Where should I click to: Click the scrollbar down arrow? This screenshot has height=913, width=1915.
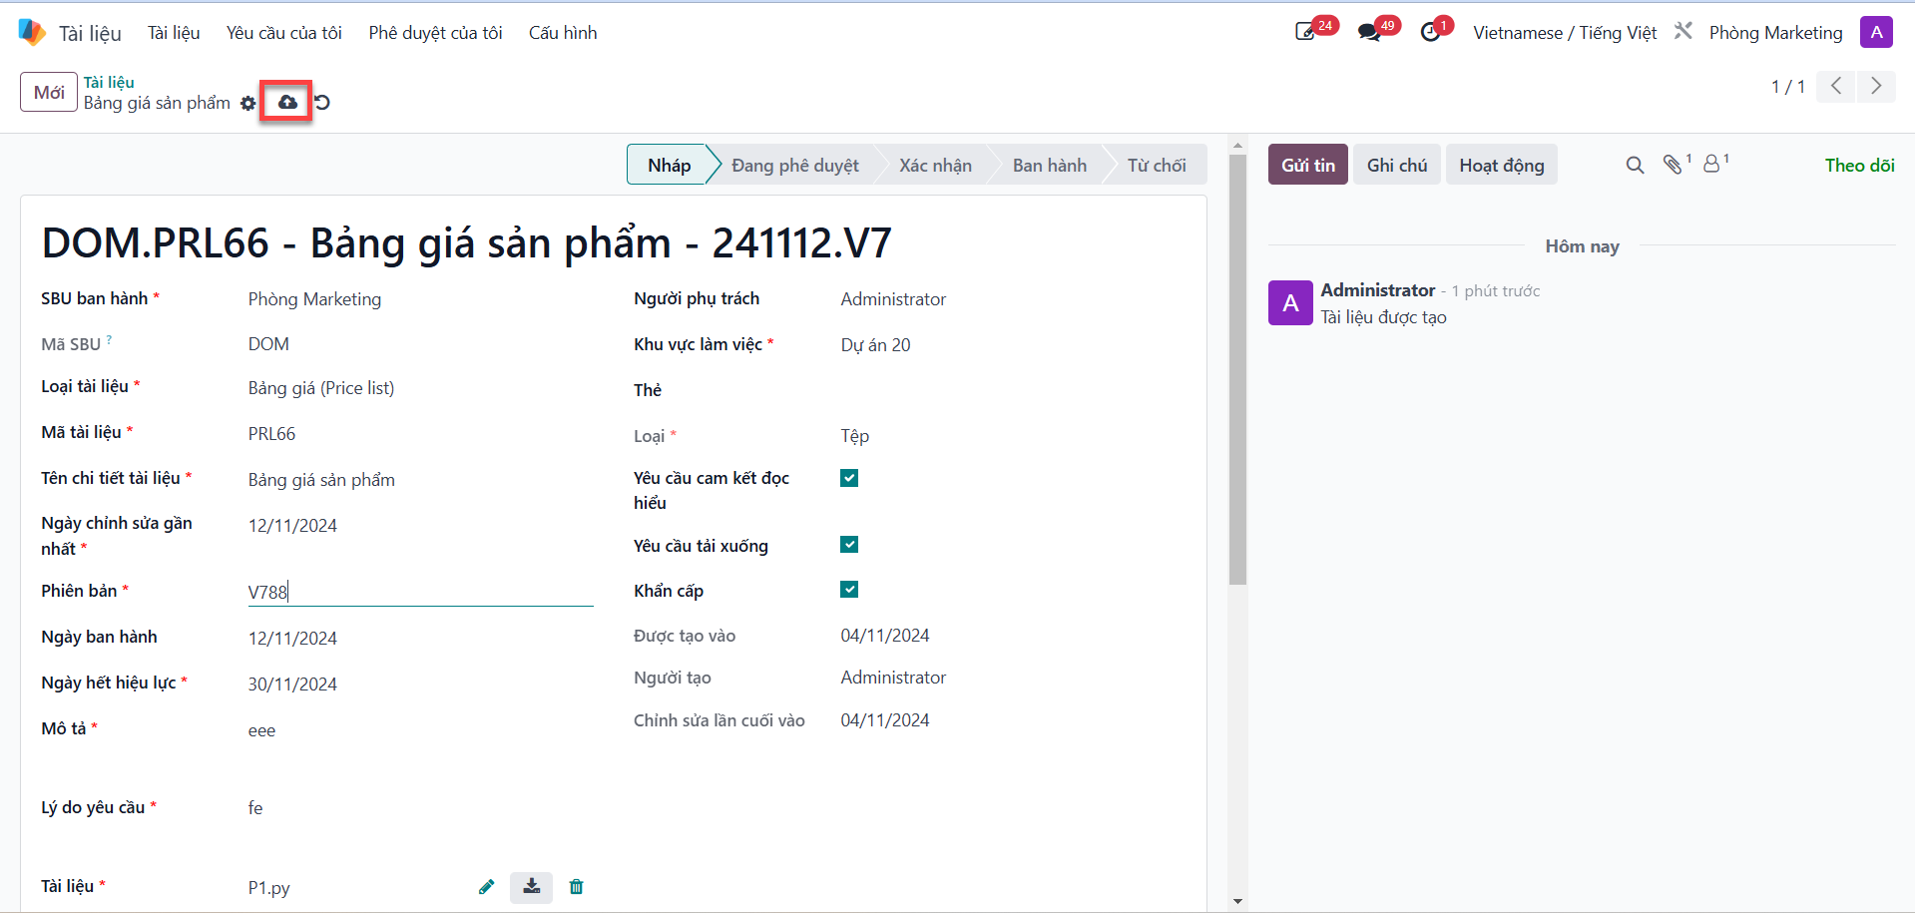[1237, 901]
